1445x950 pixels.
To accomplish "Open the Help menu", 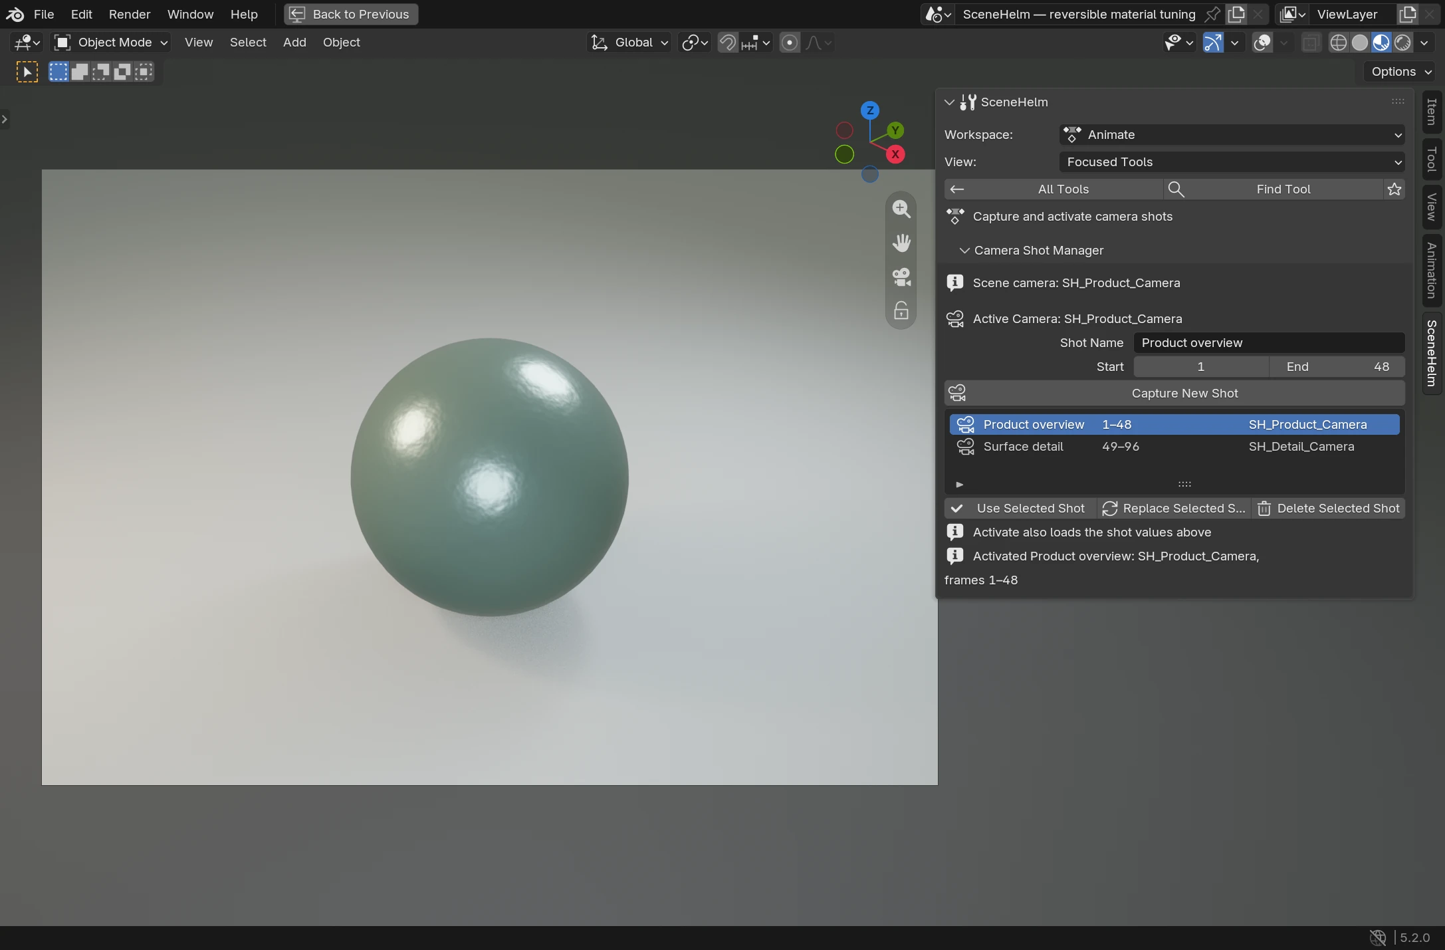I will tap(244, 14).
